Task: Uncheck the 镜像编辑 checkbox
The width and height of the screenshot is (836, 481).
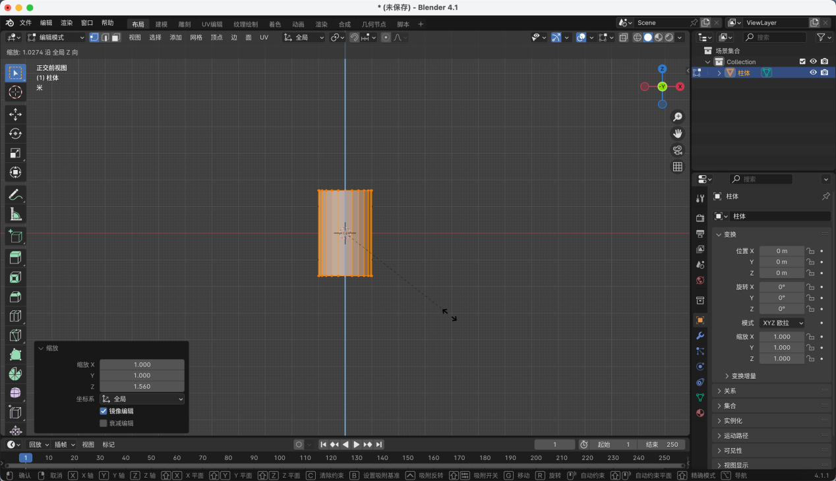Action: click(104, 411)
